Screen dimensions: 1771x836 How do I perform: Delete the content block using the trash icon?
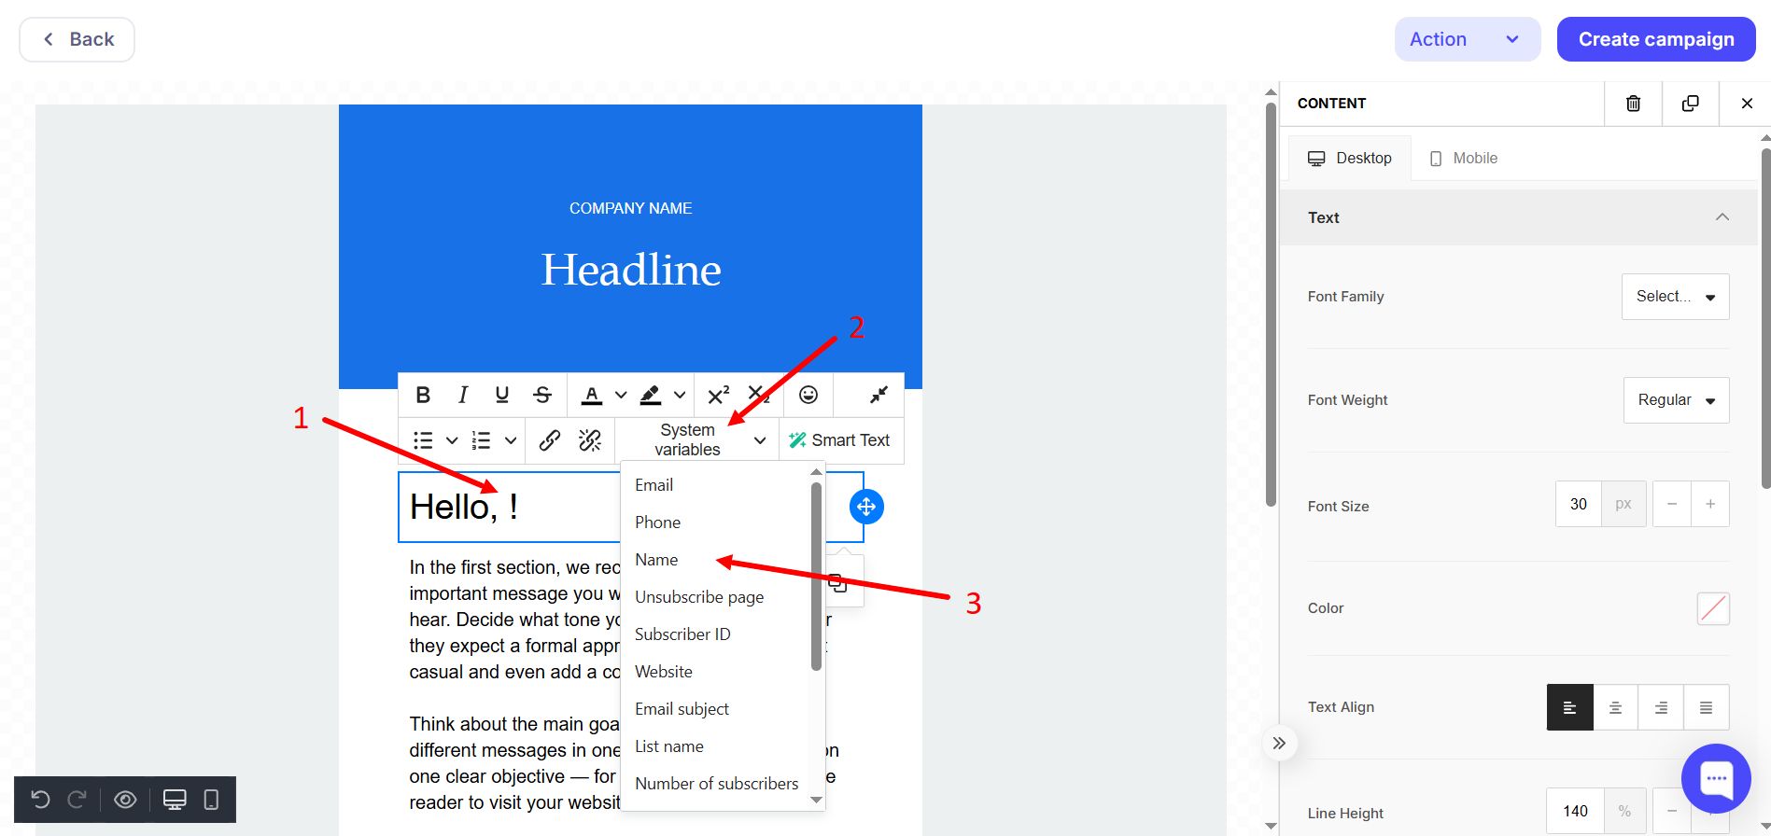[x=1633, y=104]
